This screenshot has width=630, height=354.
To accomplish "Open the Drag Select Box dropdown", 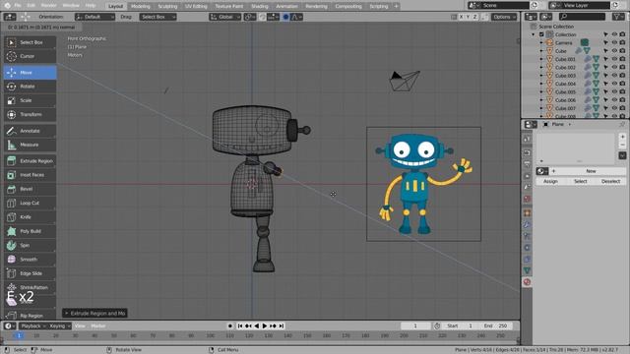I will [157, 17].
